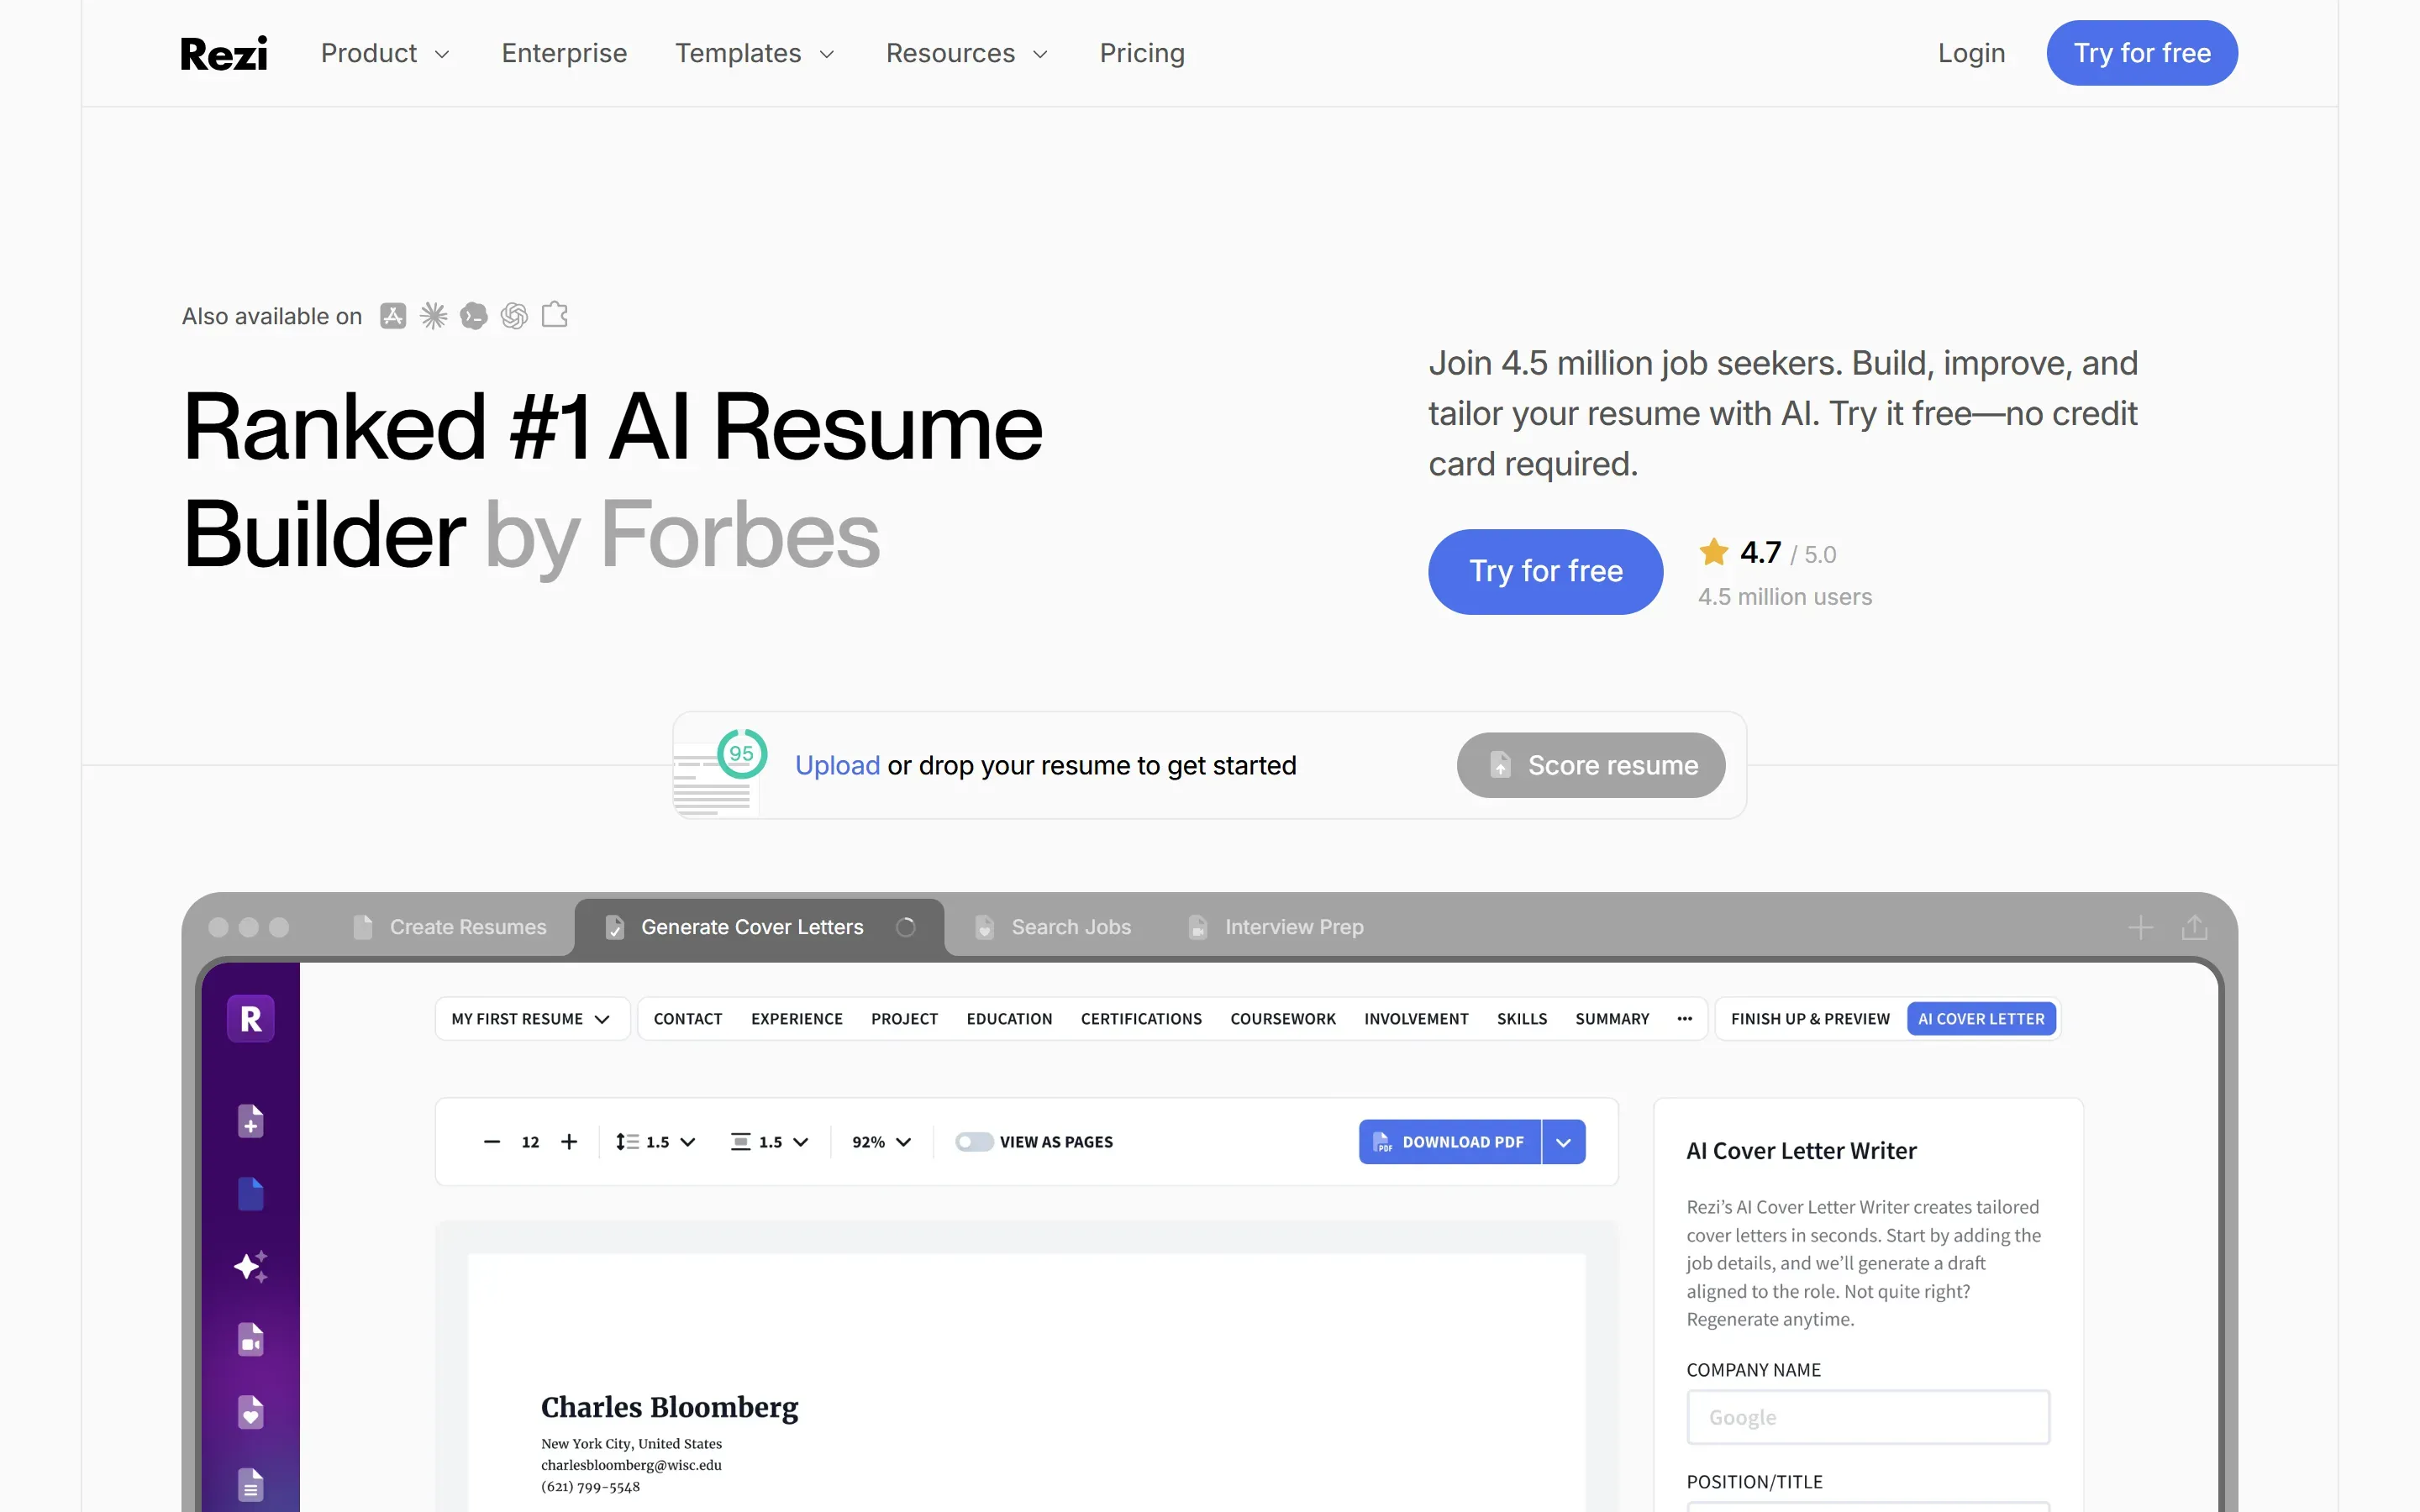Click the share icon in window title bar
Image resolution: width=2420 pixels, height=1512 pixels.
click(2195, 928)
